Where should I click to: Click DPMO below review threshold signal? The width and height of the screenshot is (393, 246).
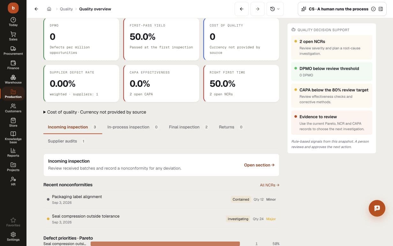pos(332,72)
